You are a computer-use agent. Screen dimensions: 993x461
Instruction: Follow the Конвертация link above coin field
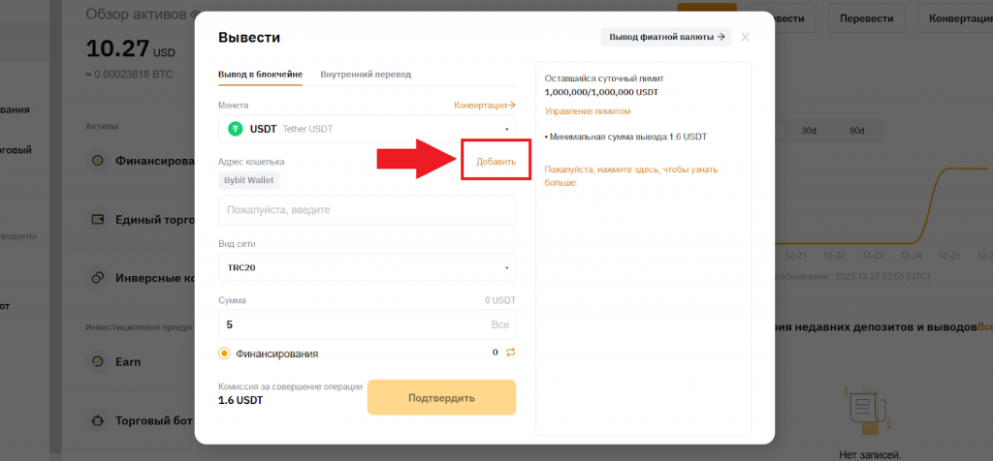click(x=484, y=105)
